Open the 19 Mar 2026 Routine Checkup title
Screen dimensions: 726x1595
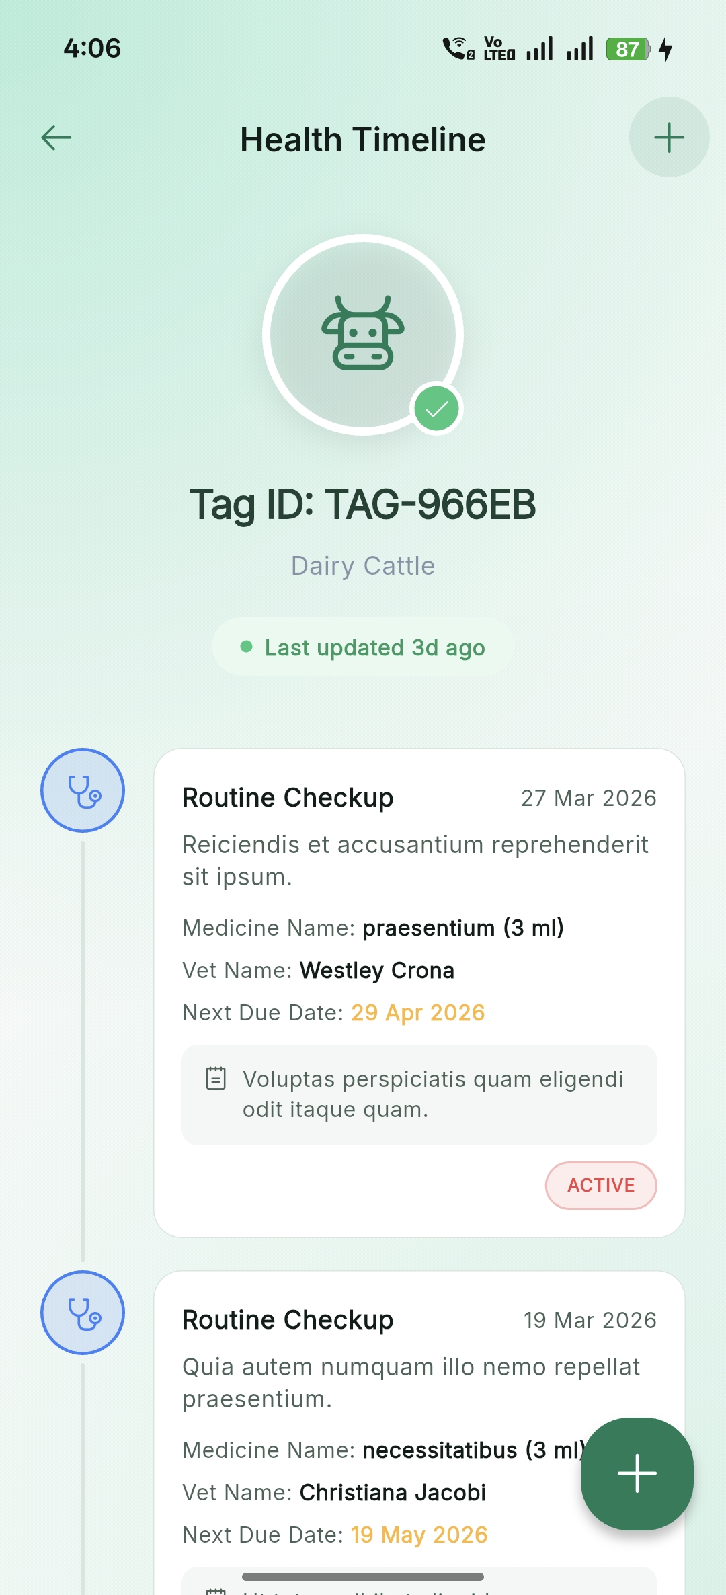288,1320
